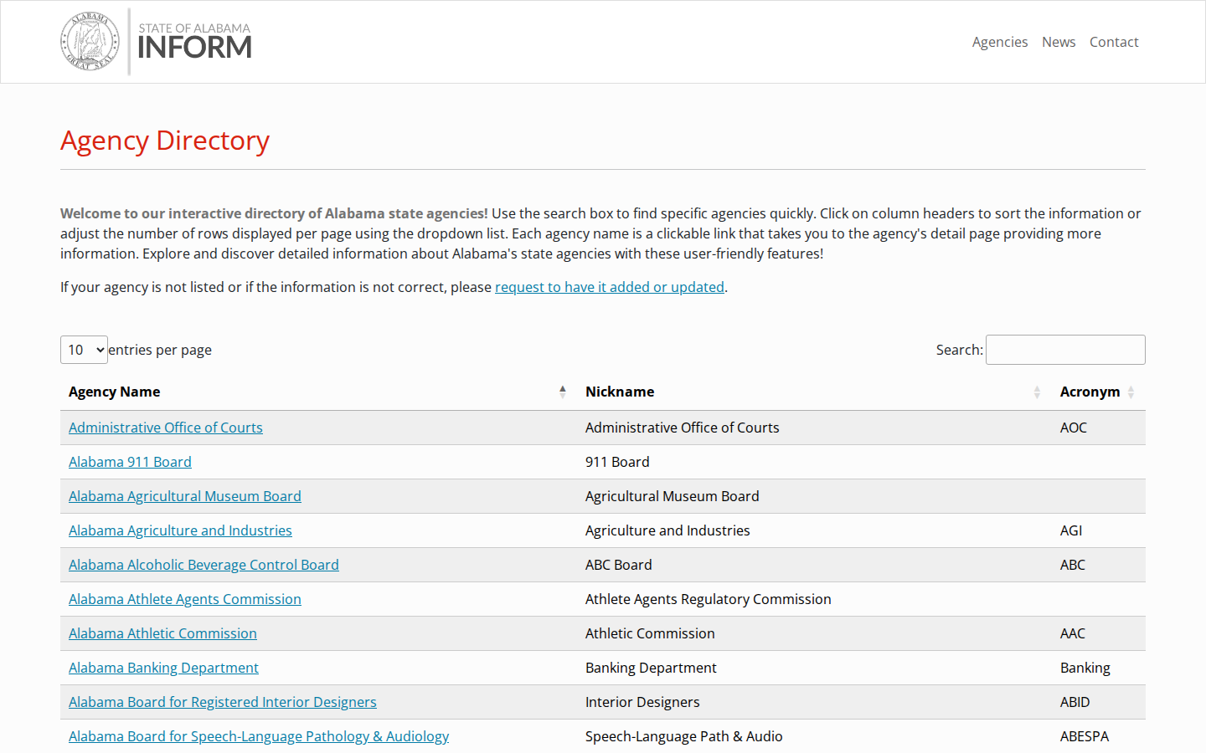Screen dimensions: 1206x753
Task: Open the Agencies nav item
Action: pos(1000,42)
